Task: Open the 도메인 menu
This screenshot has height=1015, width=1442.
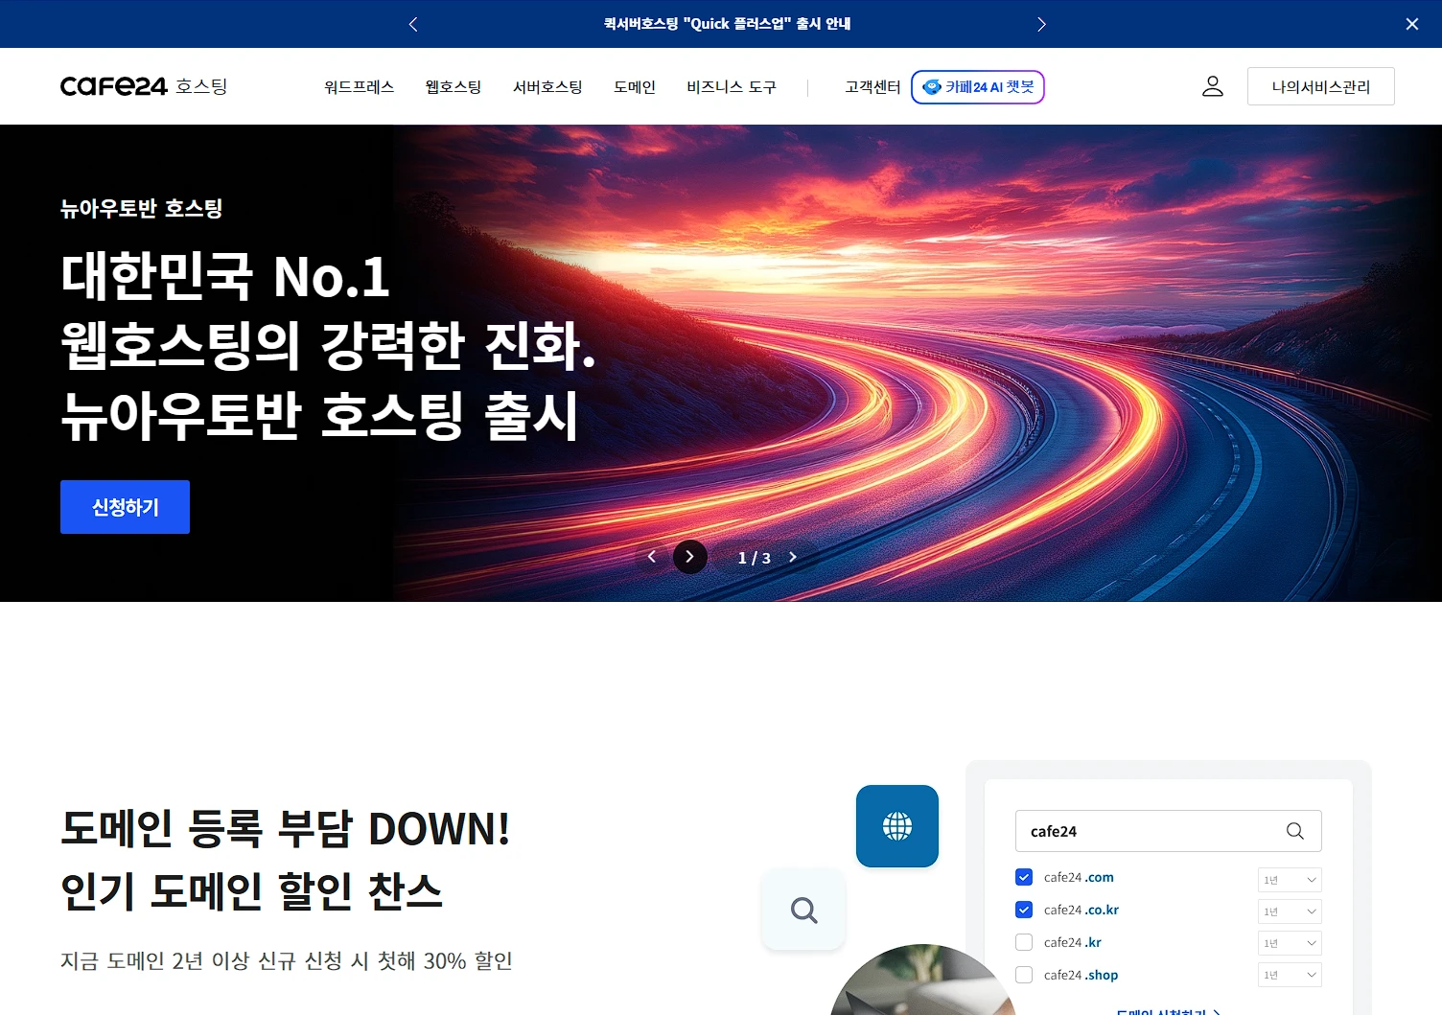Action: [635, 87]
